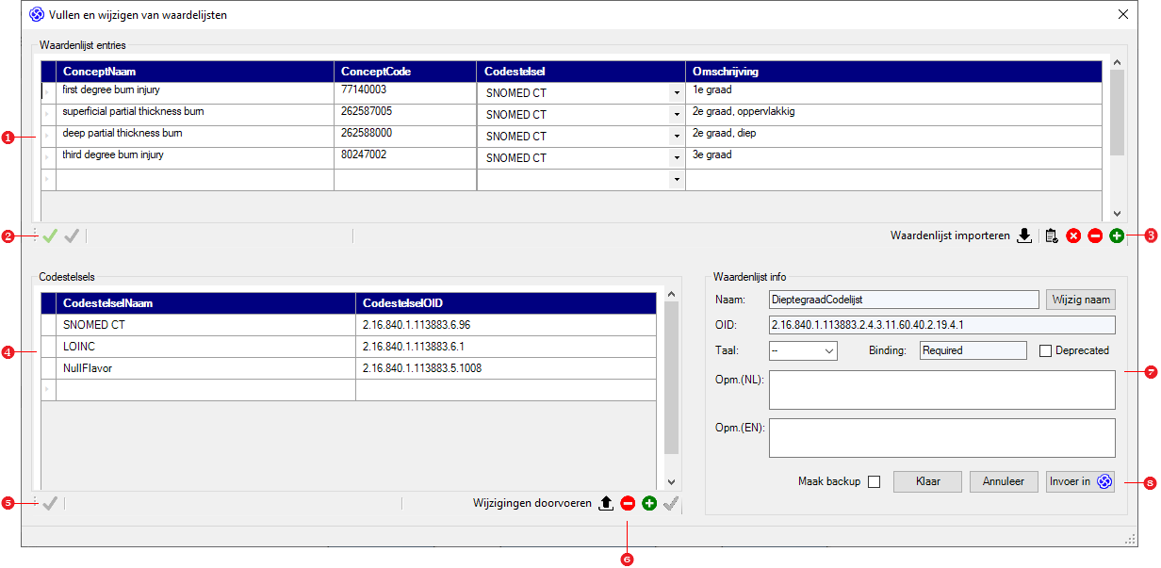Open Codestelsel dropdown for superficial partial thickness burn

pyautogui.click(x=677, y=114)
